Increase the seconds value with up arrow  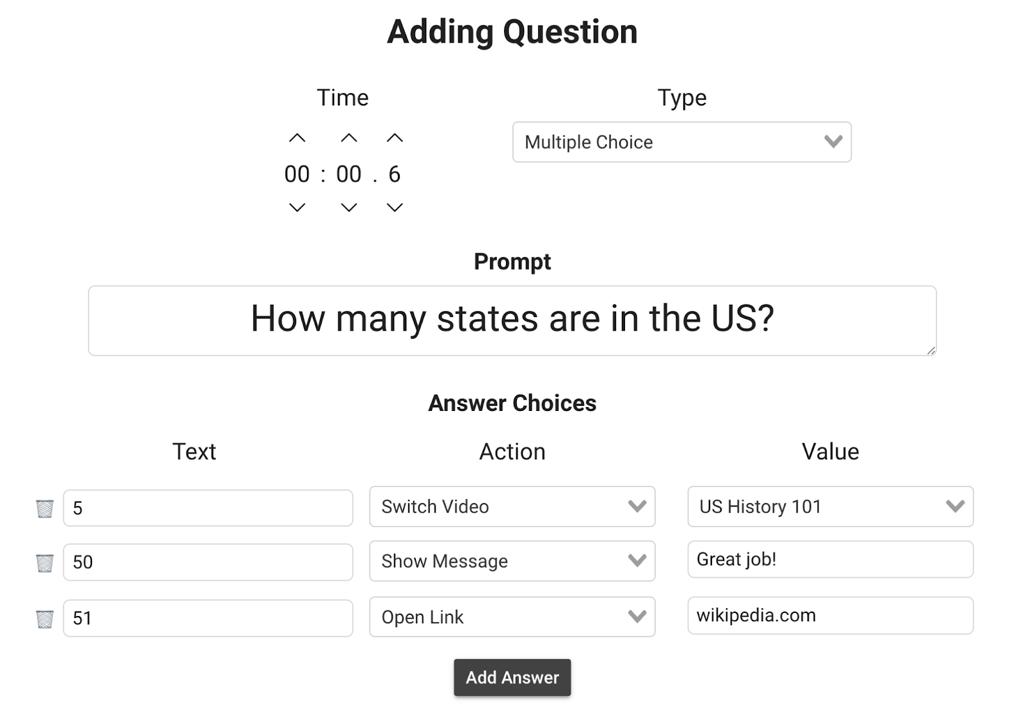[395, 138]
